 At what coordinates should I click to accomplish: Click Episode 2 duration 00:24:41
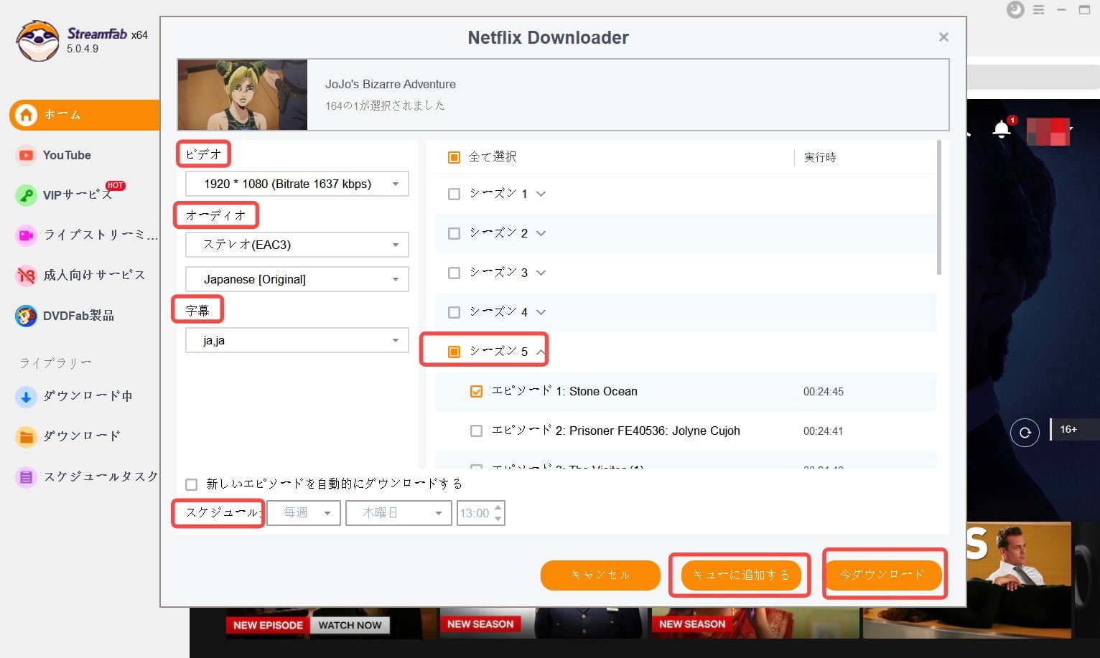click(824, 431)
